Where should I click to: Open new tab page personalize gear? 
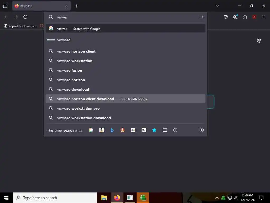[259, 41]
